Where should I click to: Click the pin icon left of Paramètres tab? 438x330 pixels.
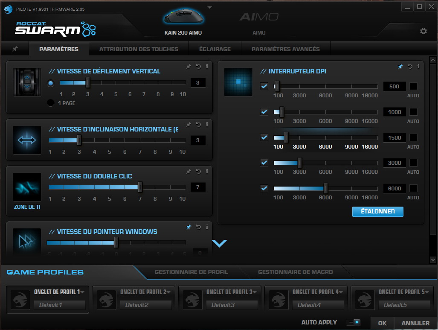[x=15, y=49]
